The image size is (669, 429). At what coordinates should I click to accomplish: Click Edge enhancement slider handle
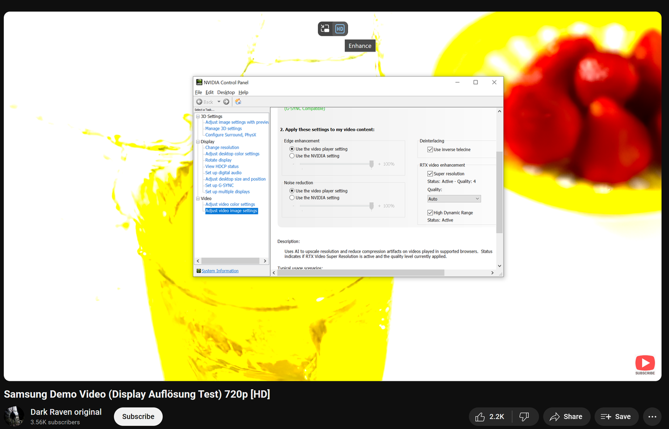[x=371, y=164]
